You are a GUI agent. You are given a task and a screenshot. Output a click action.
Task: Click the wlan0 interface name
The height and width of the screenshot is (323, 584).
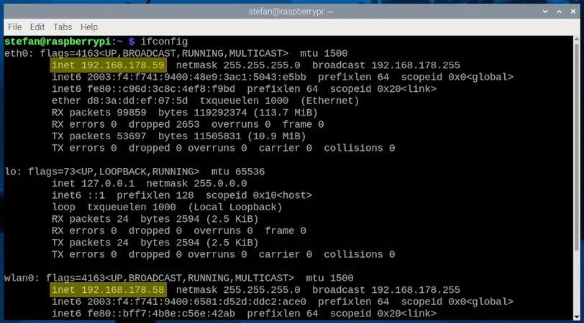[x=19, y=278]
